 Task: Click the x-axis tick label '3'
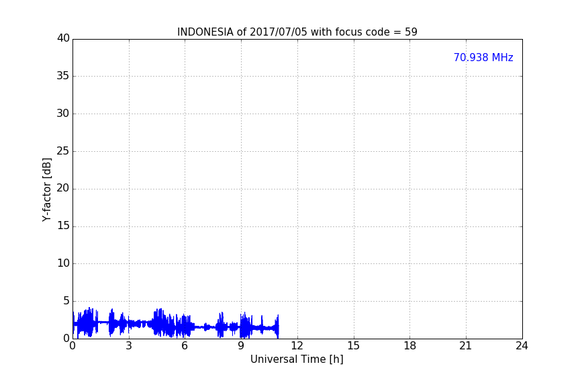(129, 346)
